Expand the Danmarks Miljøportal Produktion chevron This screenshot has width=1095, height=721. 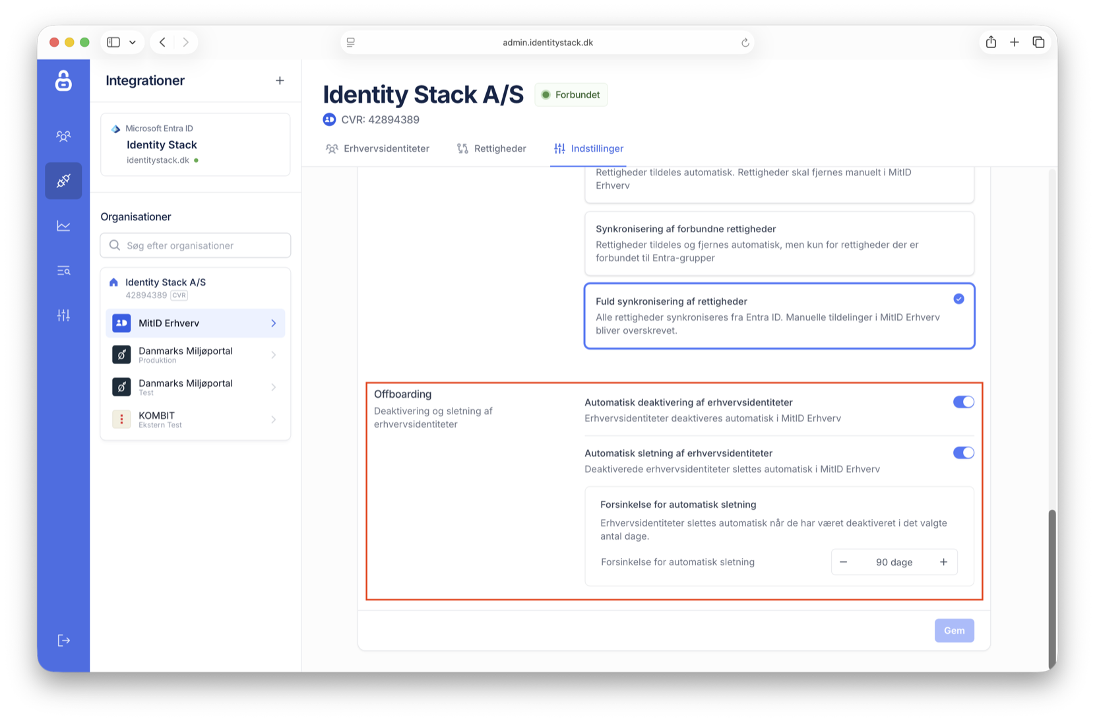pos(274,355)
